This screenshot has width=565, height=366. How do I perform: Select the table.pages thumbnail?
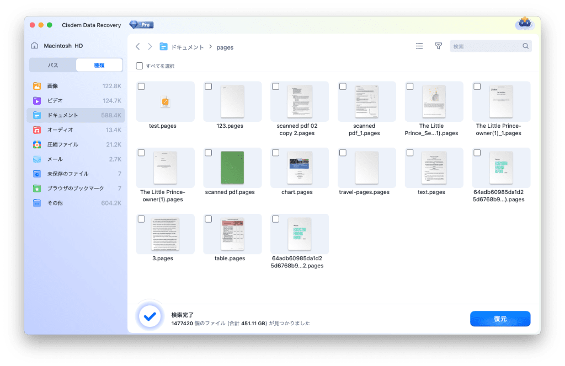click(232, 234)
